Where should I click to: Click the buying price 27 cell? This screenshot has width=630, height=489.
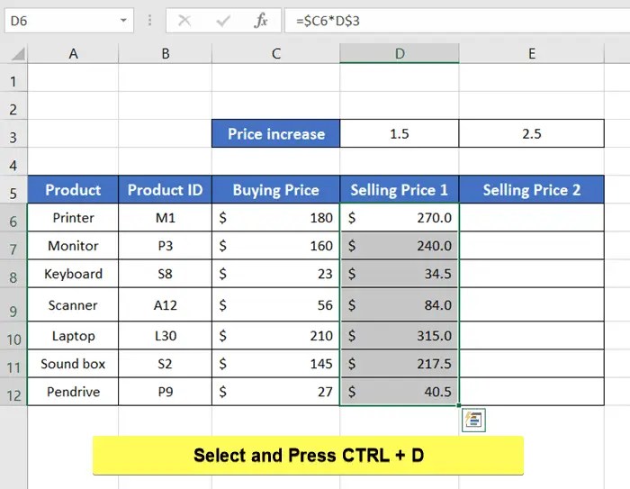275,392
